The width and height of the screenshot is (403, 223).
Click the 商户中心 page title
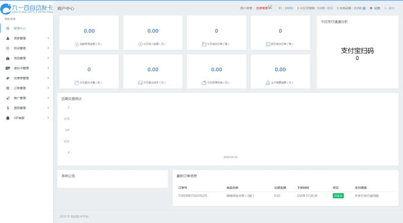[65, 9]
